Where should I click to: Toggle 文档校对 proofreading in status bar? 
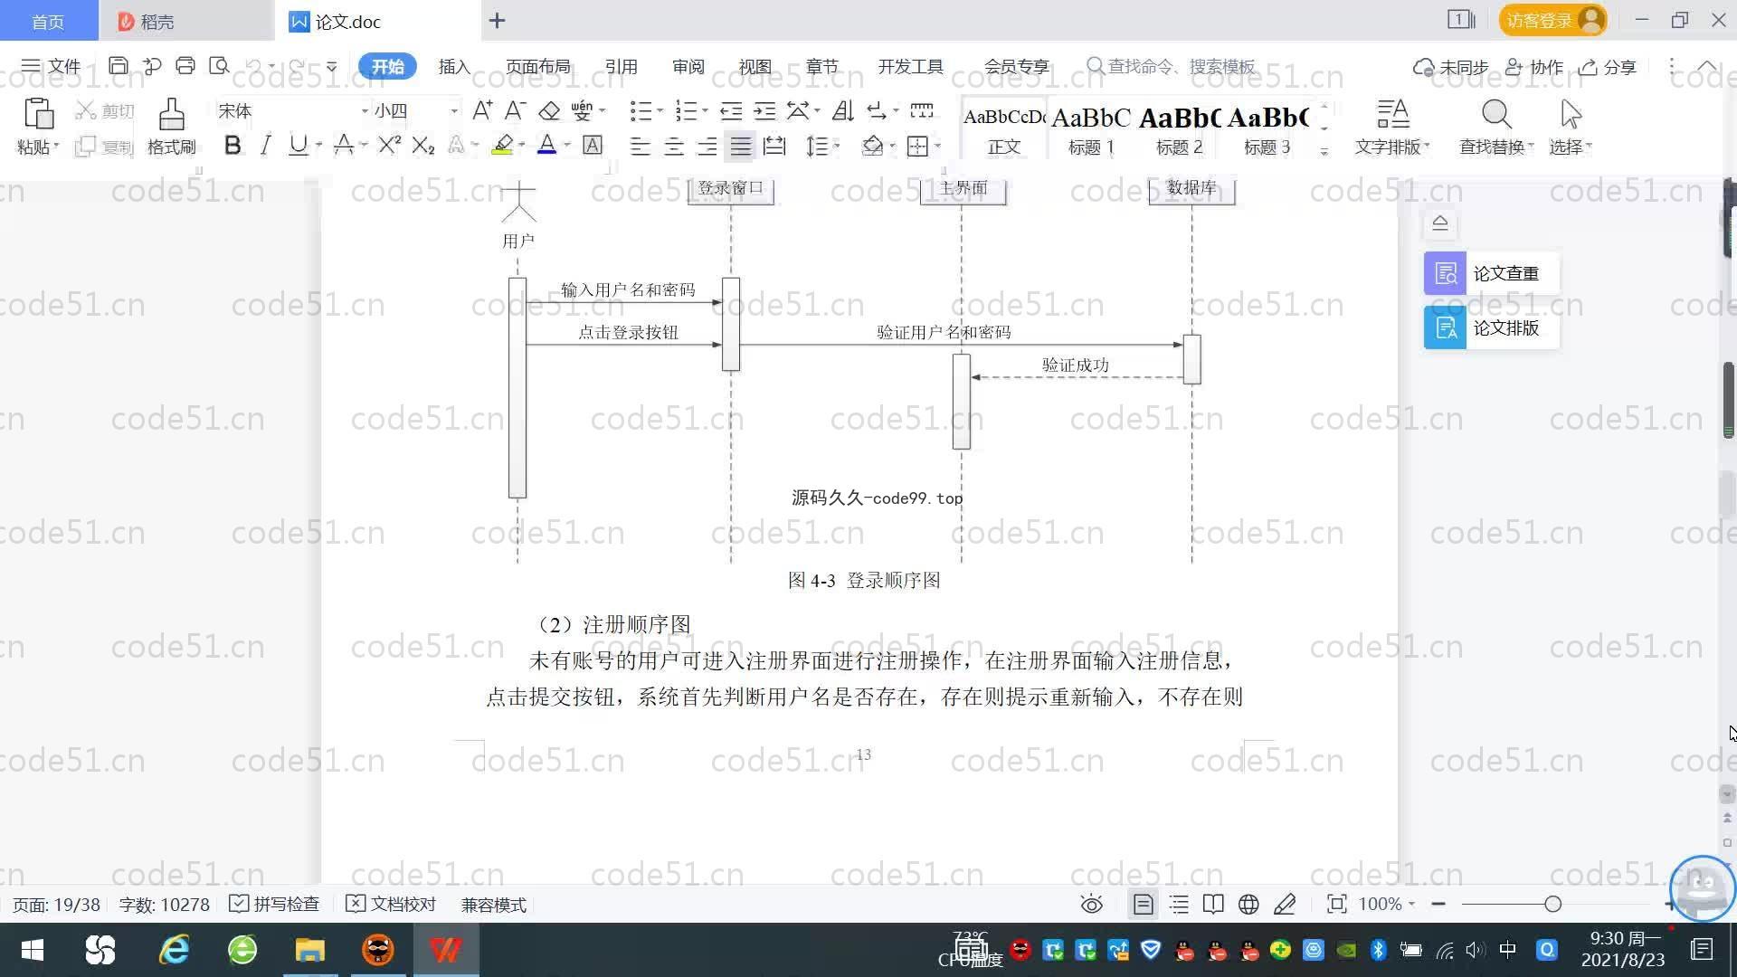[x=391, y=905]
